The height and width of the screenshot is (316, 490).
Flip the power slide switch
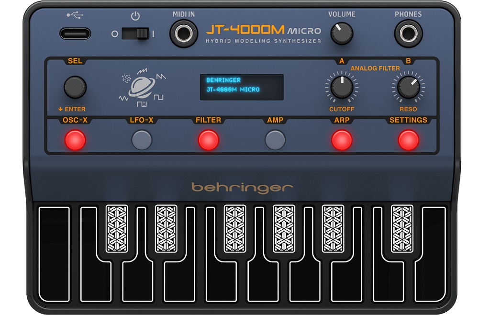tap(135, 34)
